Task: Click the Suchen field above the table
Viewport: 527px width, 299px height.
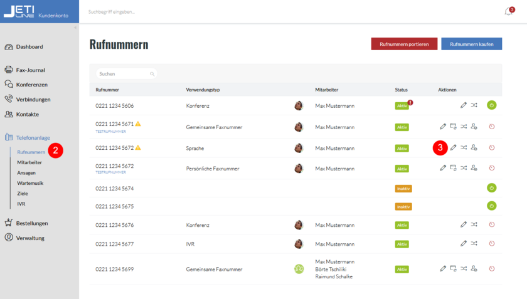Action: tap(124, 74)
